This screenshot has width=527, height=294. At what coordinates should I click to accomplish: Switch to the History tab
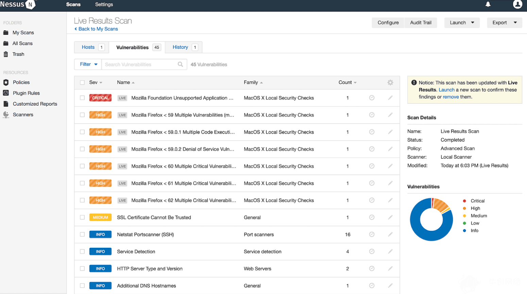(x=184, y=47)
